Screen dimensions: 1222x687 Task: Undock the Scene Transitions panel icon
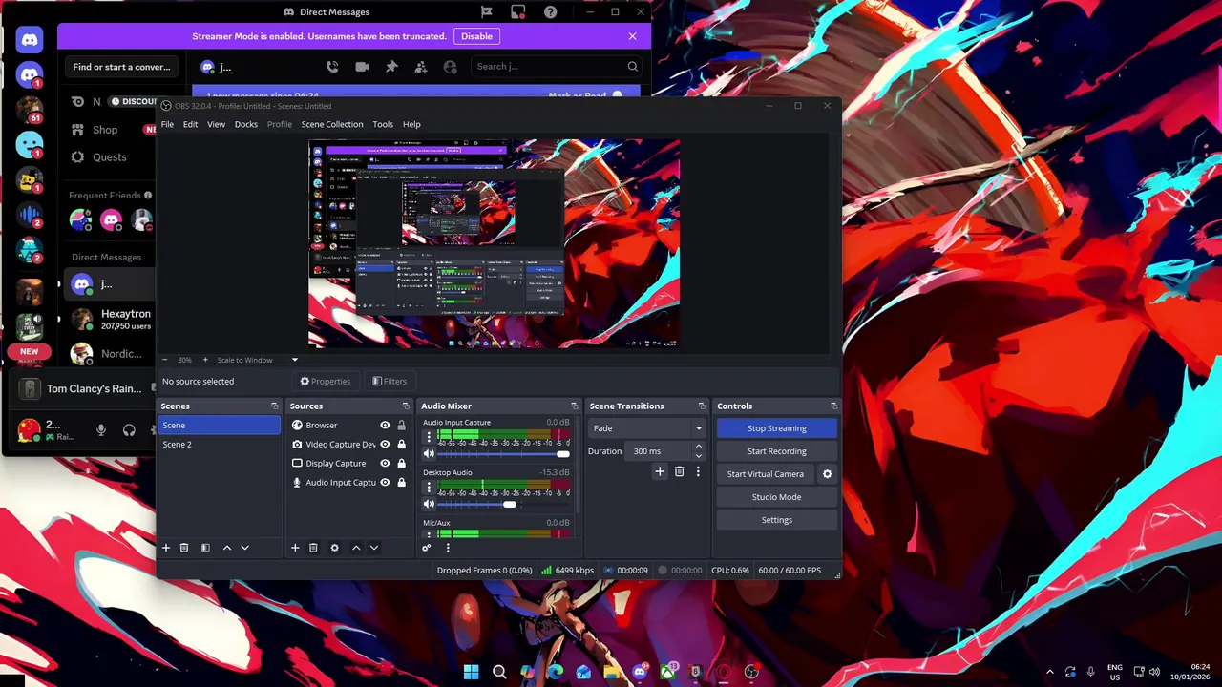702,406
